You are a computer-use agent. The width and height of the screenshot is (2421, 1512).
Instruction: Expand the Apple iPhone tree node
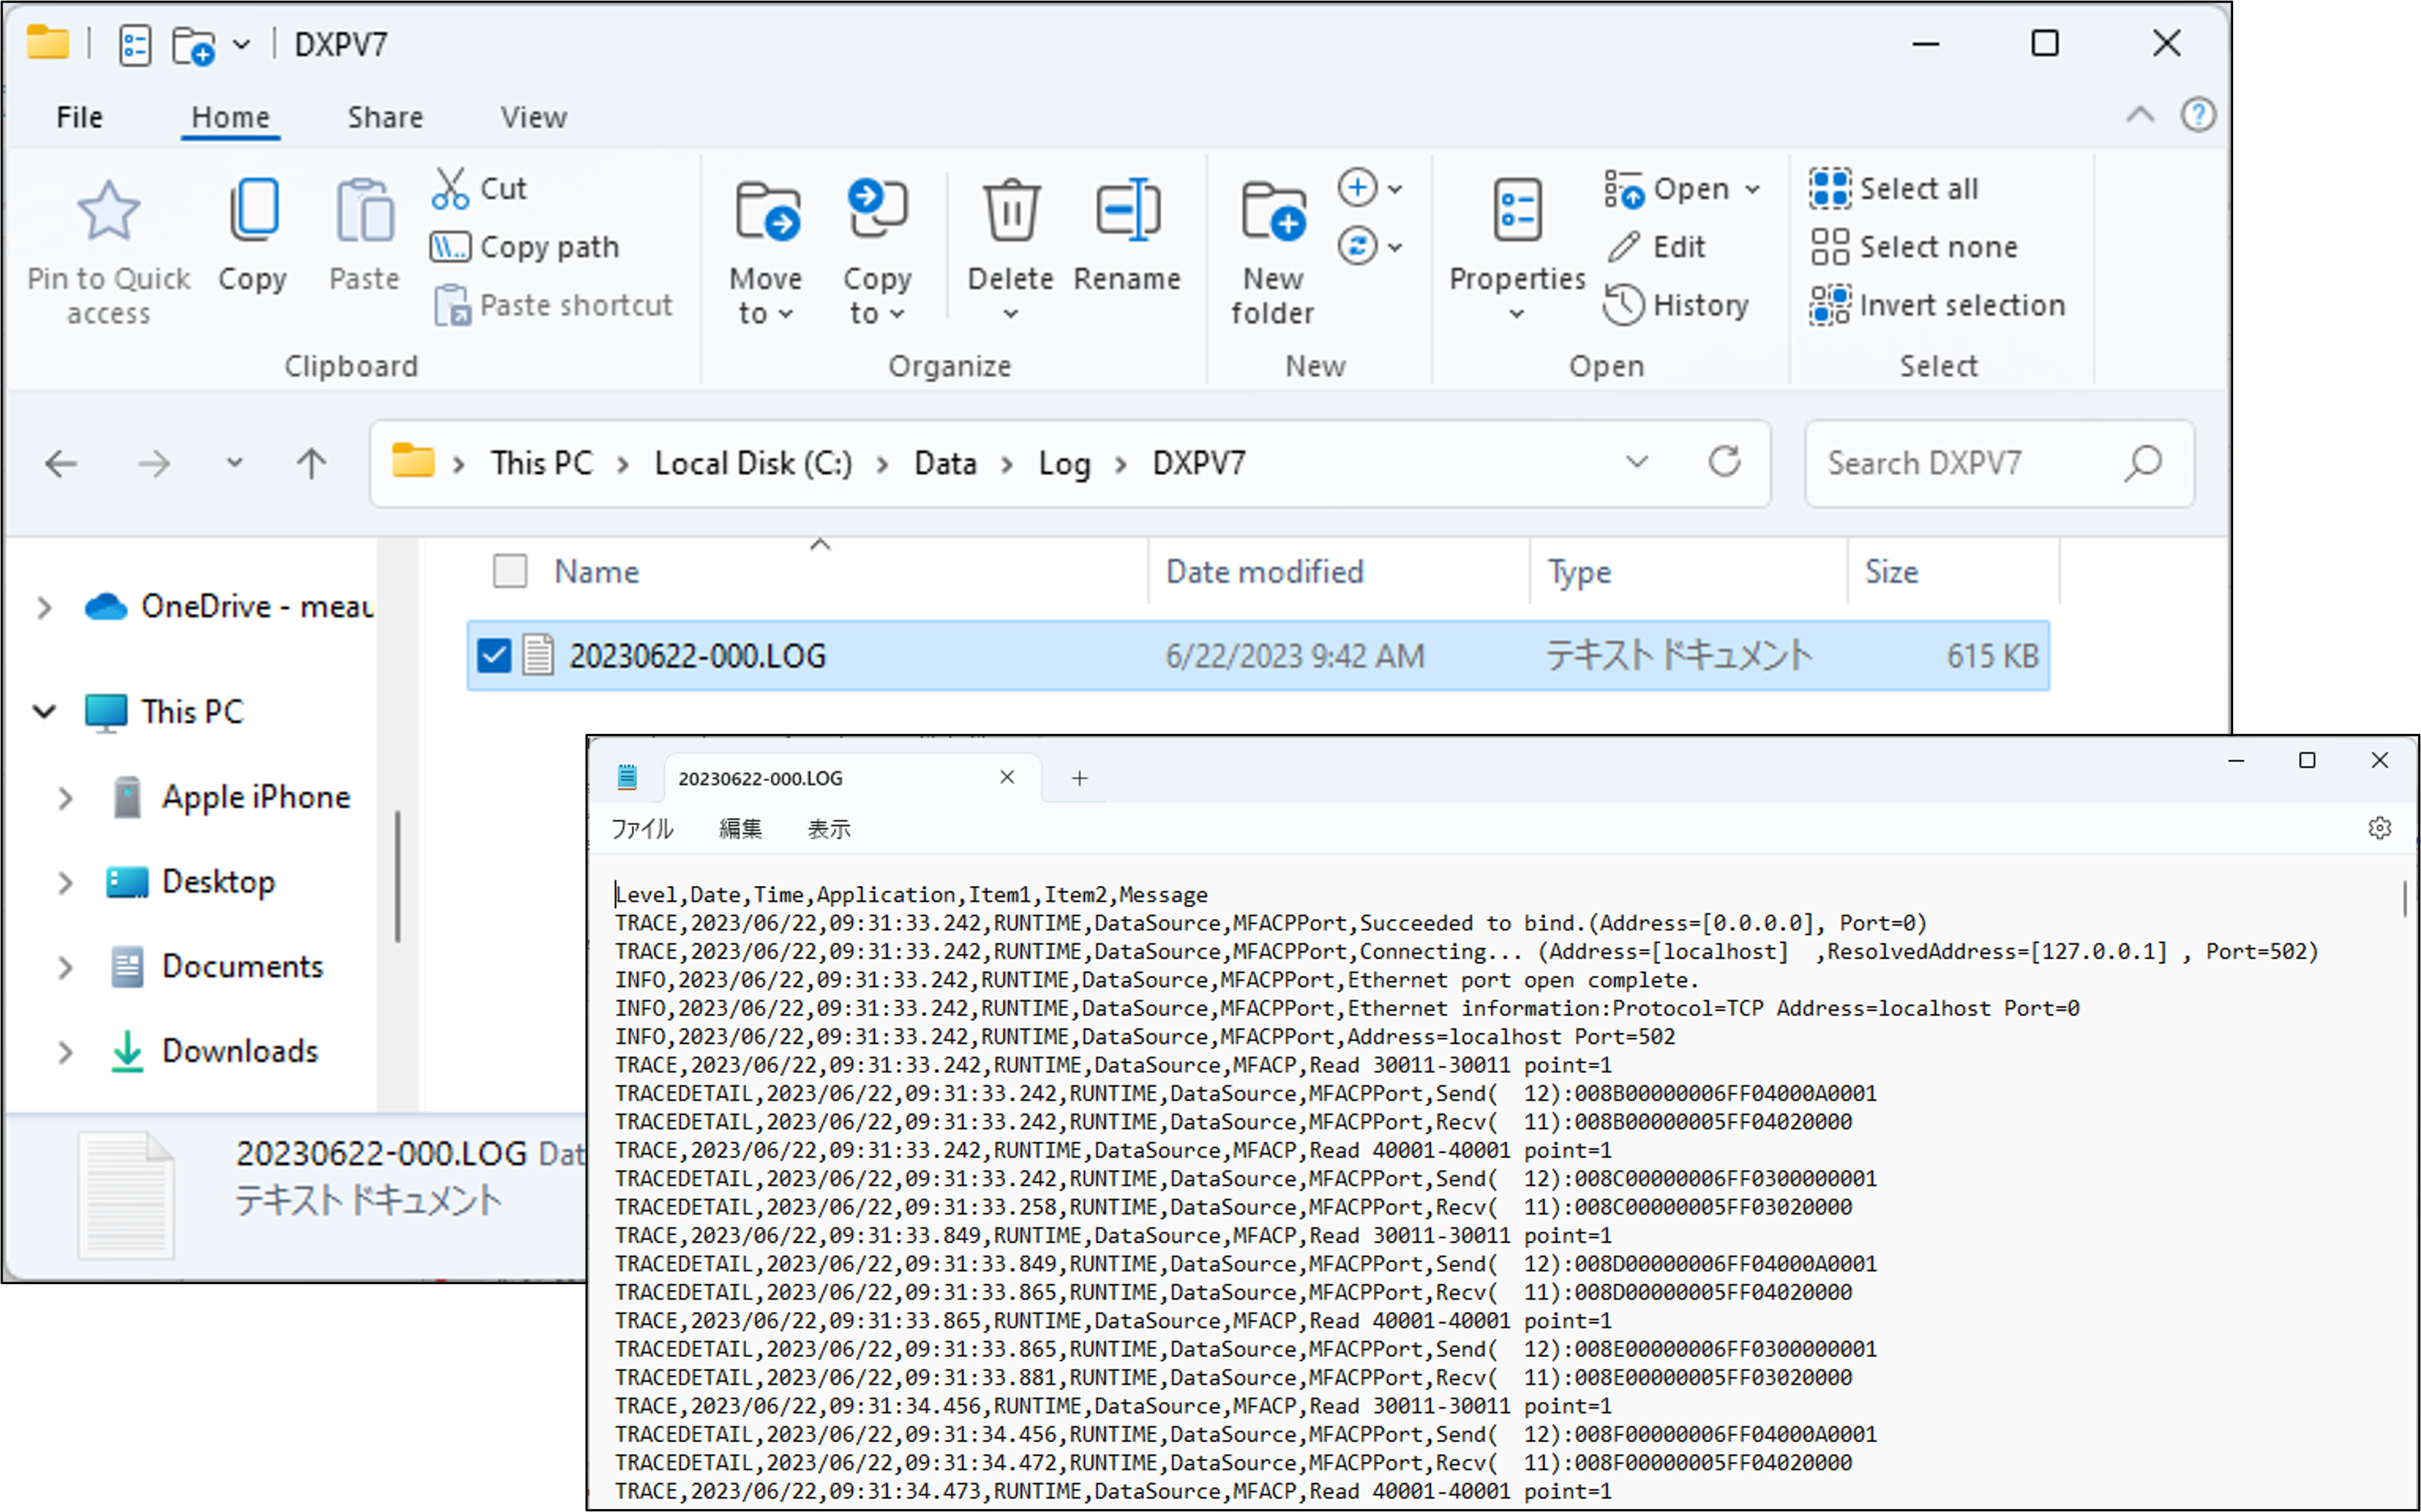point(65,798)
